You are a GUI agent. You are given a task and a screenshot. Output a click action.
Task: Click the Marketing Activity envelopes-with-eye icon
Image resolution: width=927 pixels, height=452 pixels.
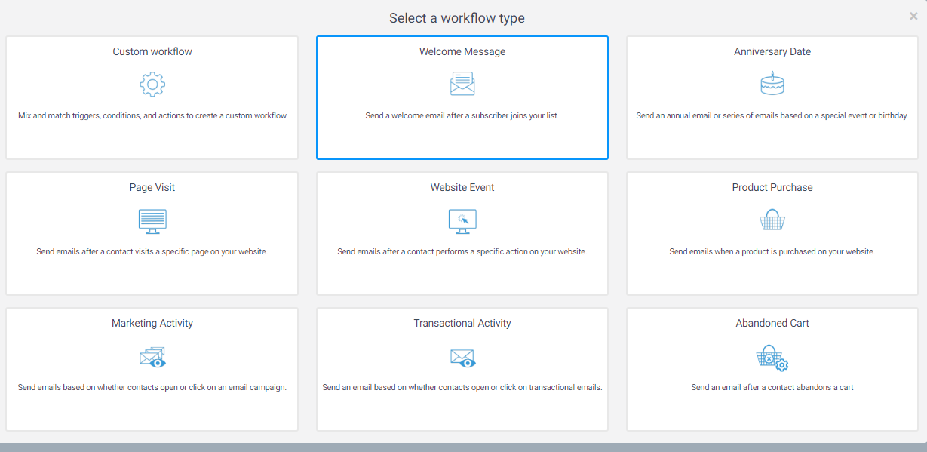tap(152, 357)
